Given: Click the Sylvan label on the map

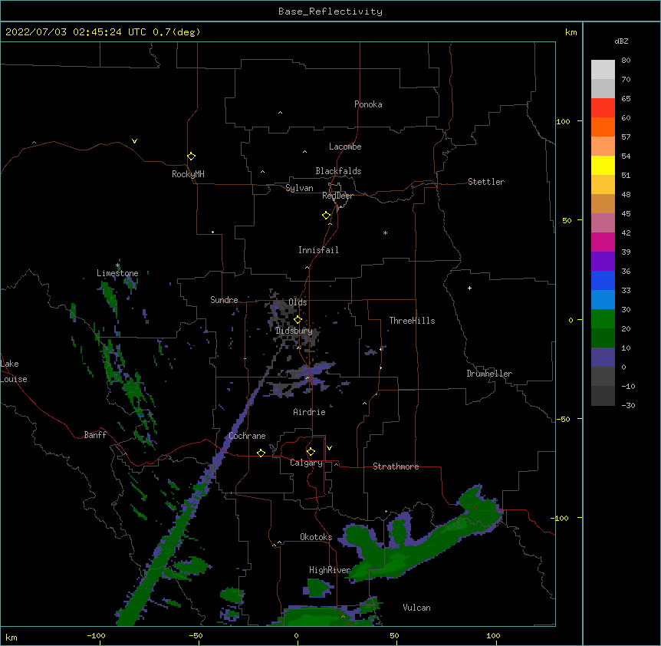Looking at the screenshot, I should [299, 188].
